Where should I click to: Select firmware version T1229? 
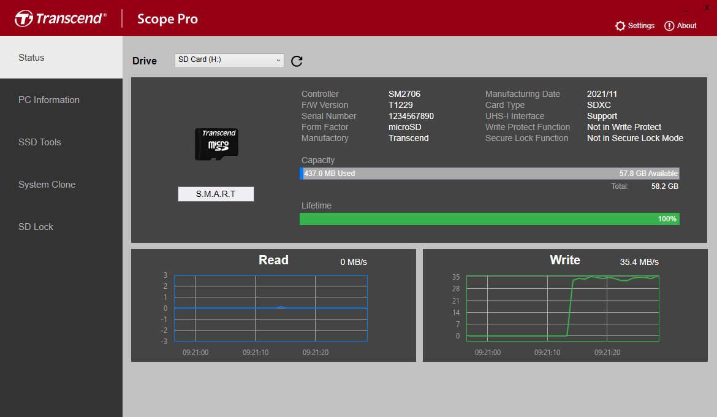pyautogui.click(x=401, y=105)
